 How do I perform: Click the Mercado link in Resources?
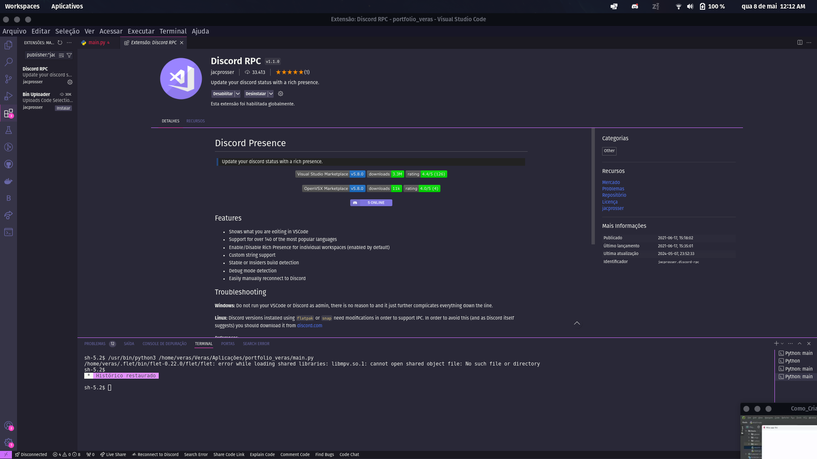point(611,182)
